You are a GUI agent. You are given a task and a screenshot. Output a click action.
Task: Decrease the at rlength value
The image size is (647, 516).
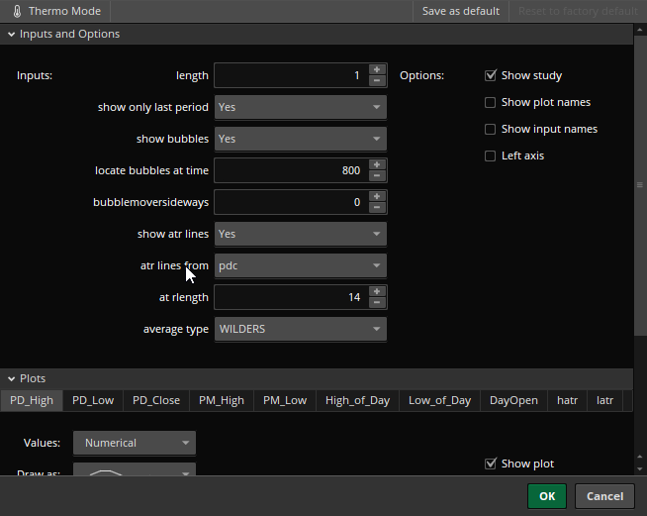(376, 303)
